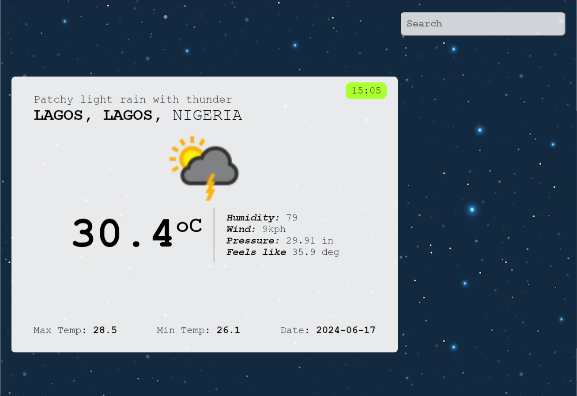Click the thunderstorm weather icon
This screenshot has height=396, width=577.
coord(204,168)
